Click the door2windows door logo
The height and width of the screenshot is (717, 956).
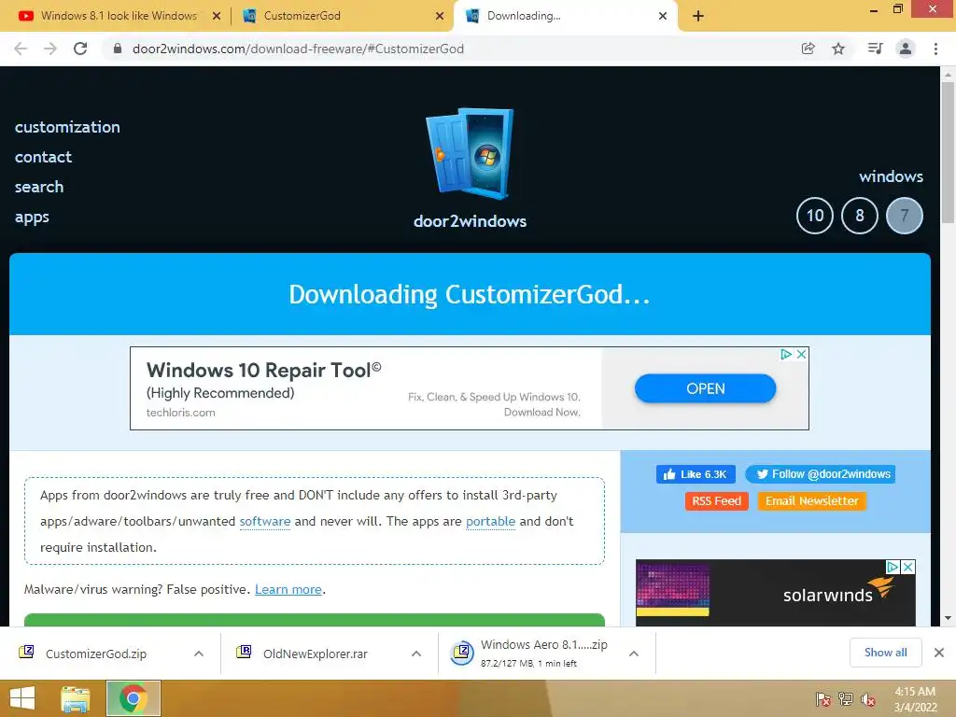[471, 154]
